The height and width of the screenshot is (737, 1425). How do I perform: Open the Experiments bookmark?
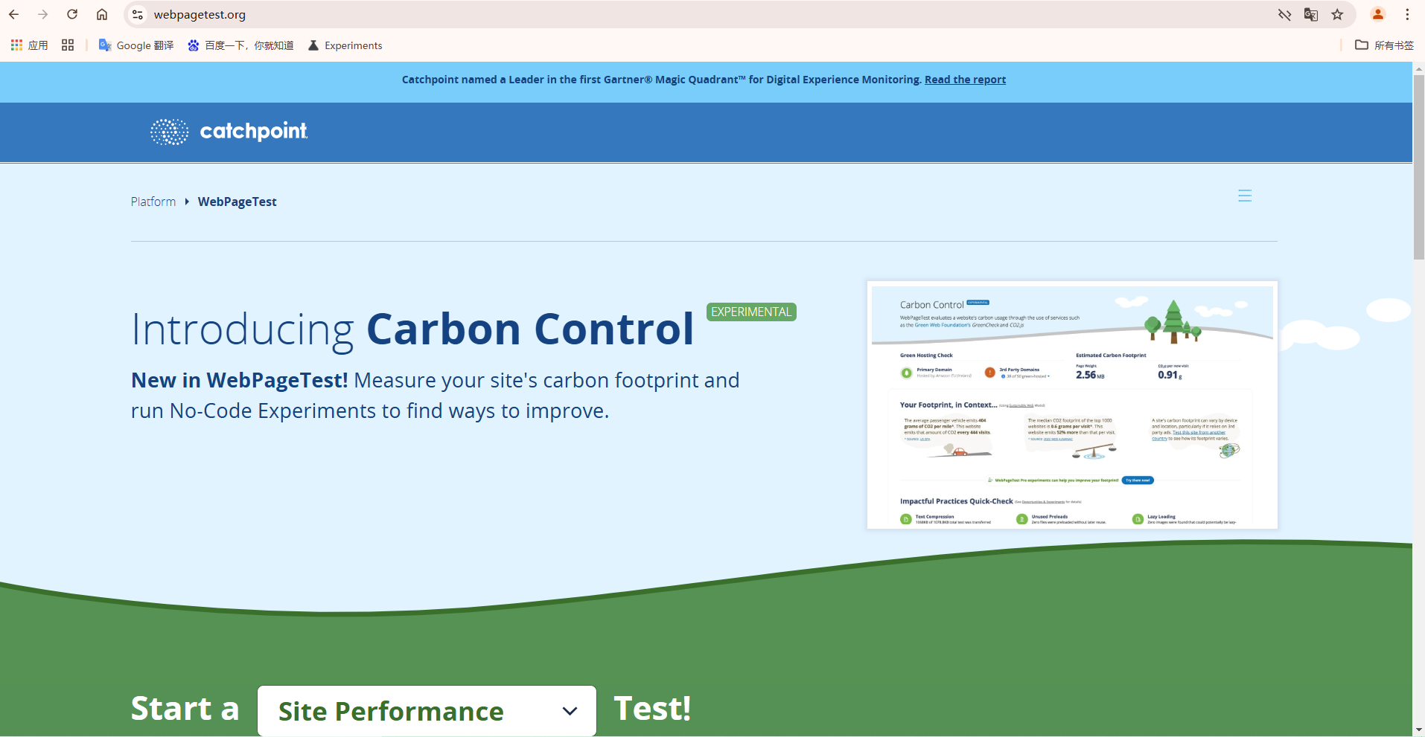(x=345, y=45)
